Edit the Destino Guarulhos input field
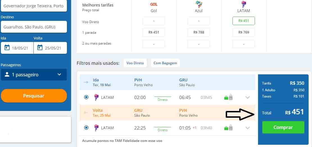Image resolution: width=312 pixels, height=147 pixels. click(34, 27)
